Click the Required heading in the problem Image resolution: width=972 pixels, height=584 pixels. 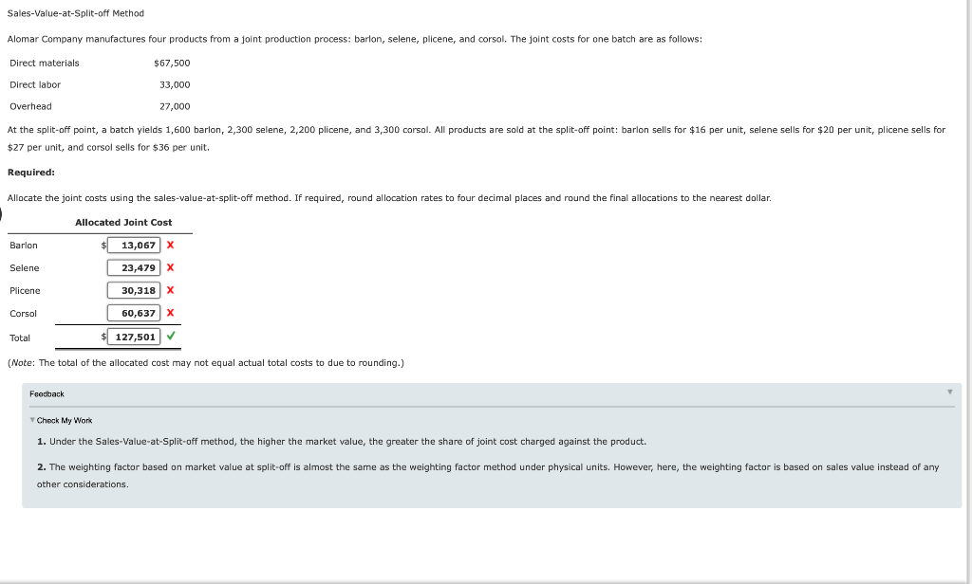coord(32,171)
